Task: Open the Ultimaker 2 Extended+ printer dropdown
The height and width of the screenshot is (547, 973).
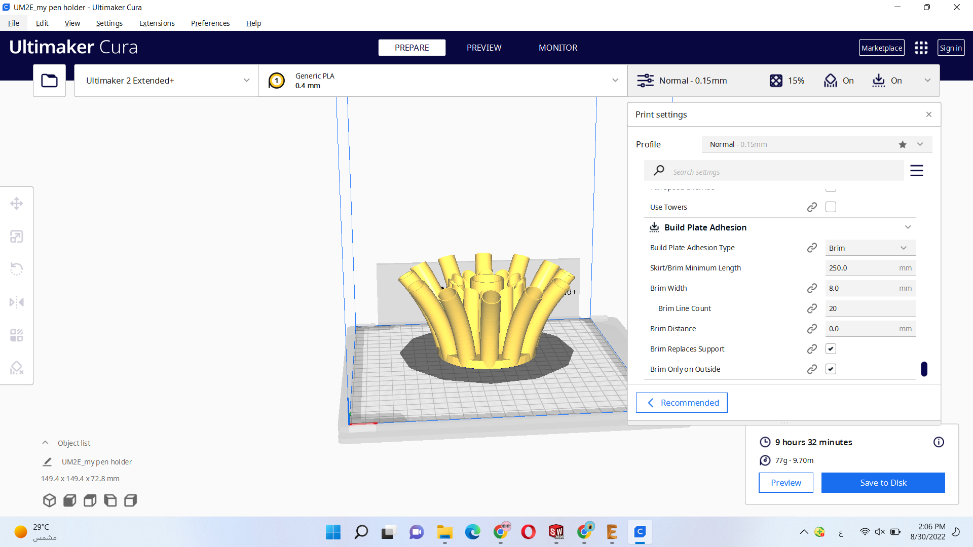Action: coord(166,81)
